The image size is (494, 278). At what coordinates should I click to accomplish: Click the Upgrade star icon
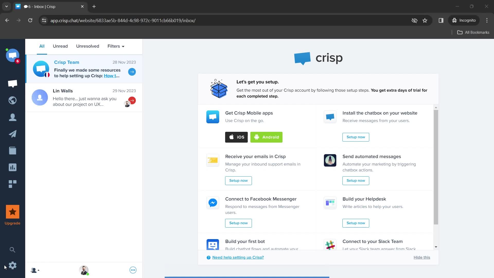13,212
